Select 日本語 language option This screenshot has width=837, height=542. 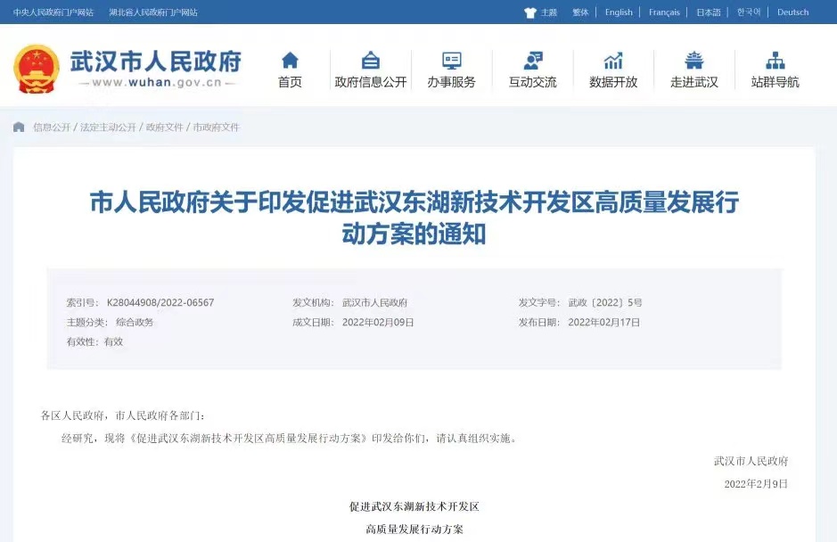point(709,12)
